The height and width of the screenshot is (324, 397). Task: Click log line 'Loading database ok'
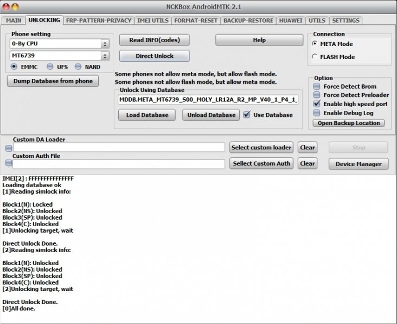pyautogui.click(x=32, y=185)
